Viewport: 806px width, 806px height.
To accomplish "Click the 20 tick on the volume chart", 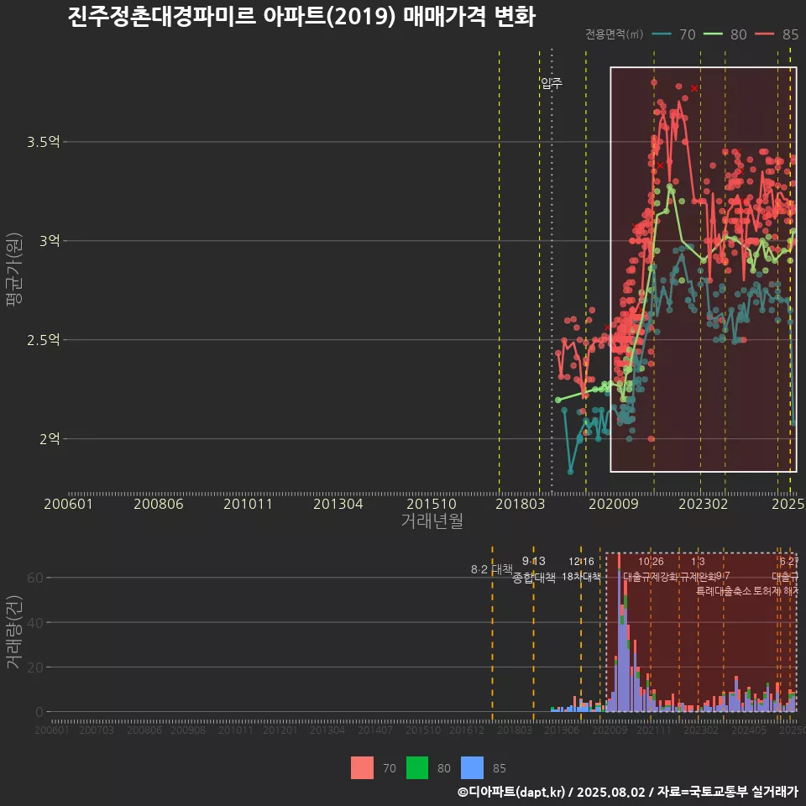I will [35, 667].
